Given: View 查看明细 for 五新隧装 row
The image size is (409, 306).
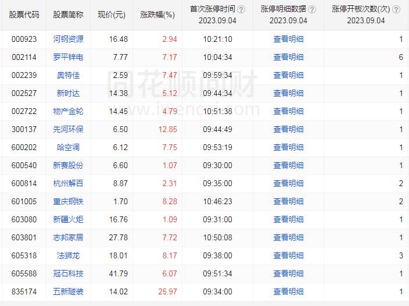Looking at the screenshot, I should point(289,291).
